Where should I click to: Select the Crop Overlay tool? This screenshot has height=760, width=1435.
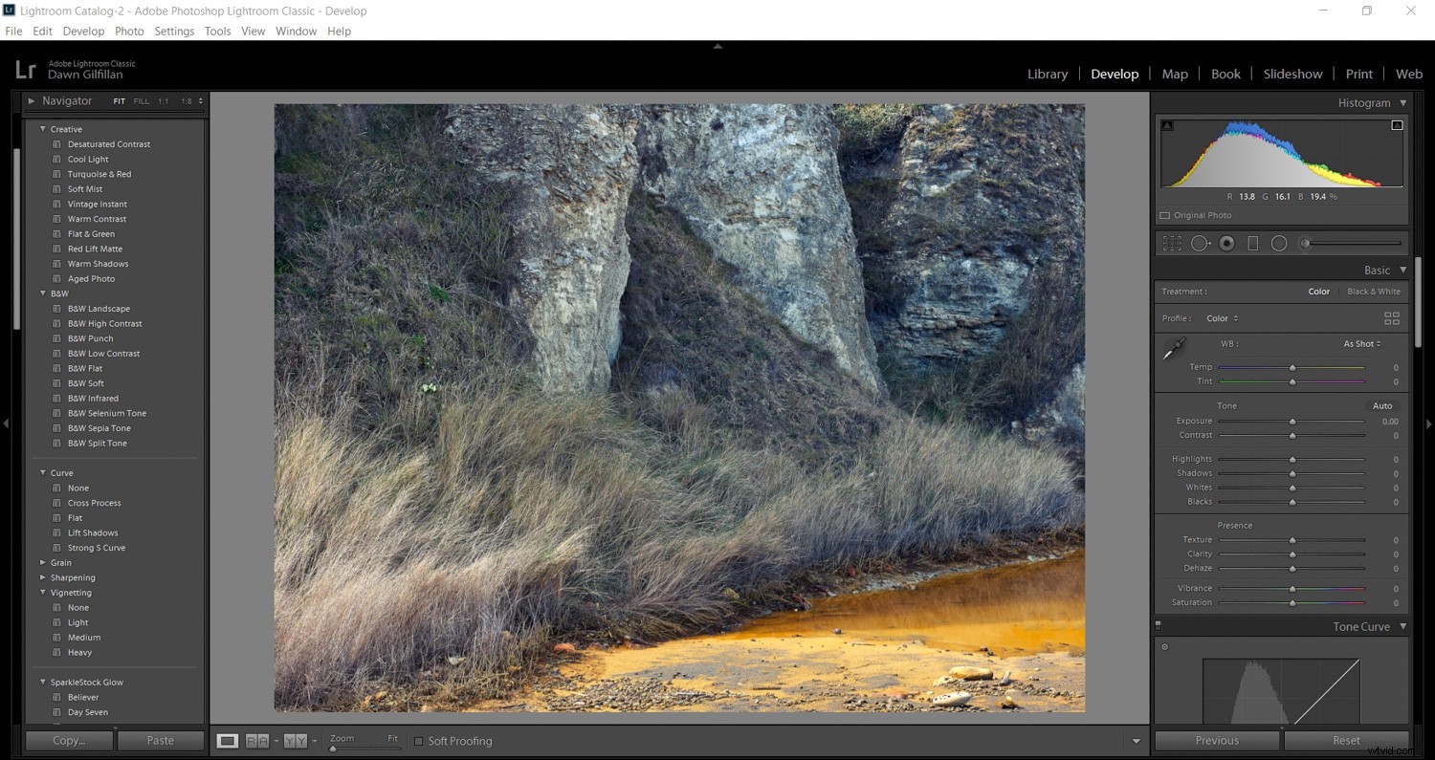[1172, 242]
